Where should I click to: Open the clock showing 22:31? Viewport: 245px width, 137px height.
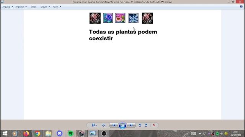pyautogui.click(x=236, y=134)
